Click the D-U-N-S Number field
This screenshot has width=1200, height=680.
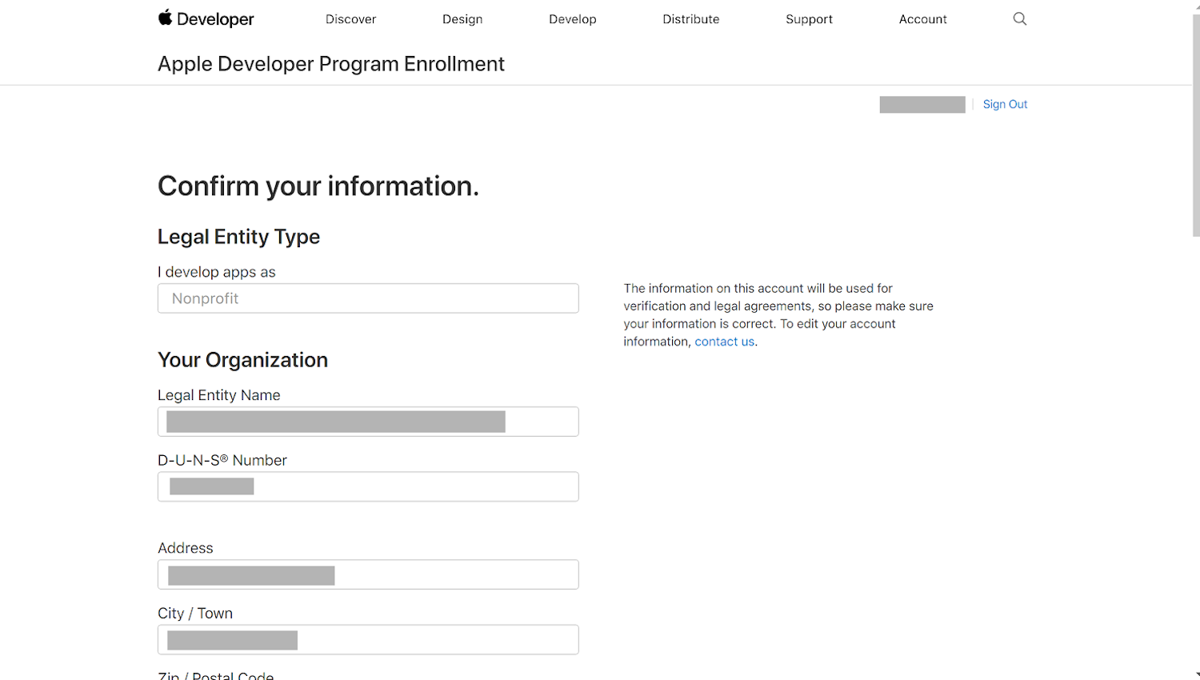(368, 486)
